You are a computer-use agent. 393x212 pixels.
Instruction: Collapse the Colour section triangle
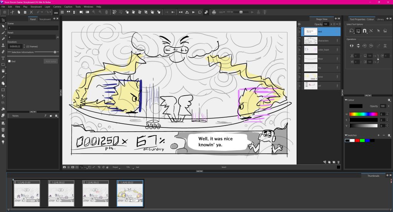click(346, 100)
